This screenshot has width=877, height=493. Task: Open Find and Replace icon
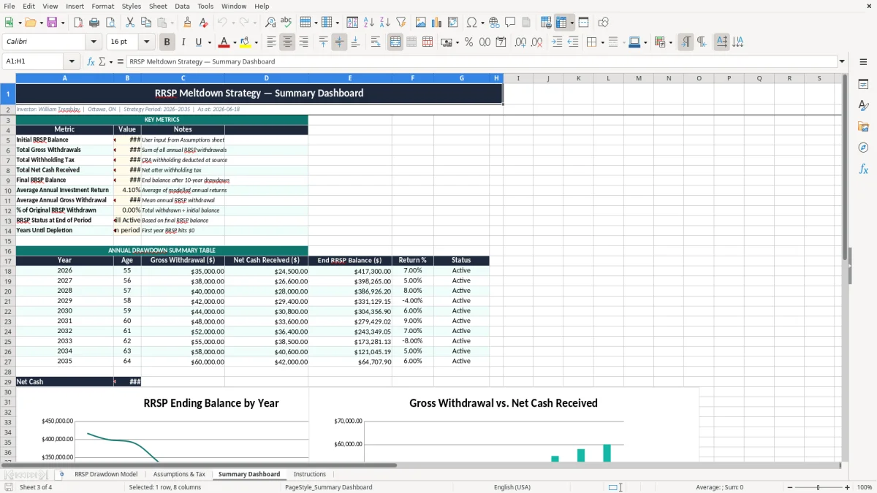[x=270, y=23]
